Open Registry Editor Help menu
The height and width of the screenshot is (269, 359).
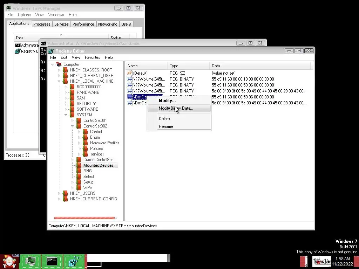click(x=109, y=57)
